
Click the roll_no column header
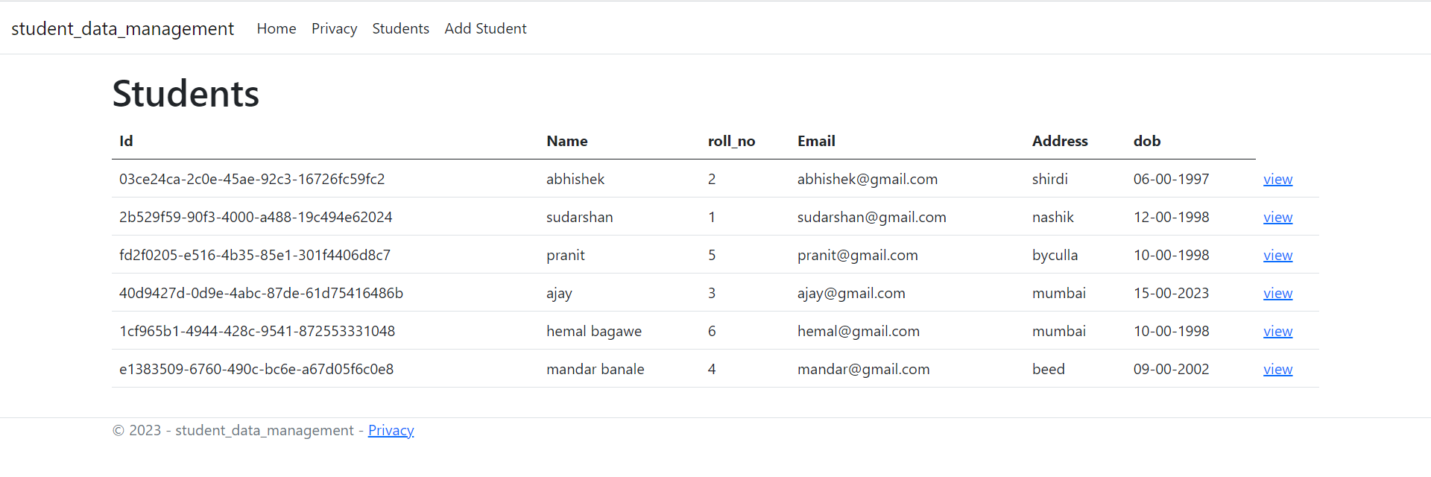click(x=732, y=141)
